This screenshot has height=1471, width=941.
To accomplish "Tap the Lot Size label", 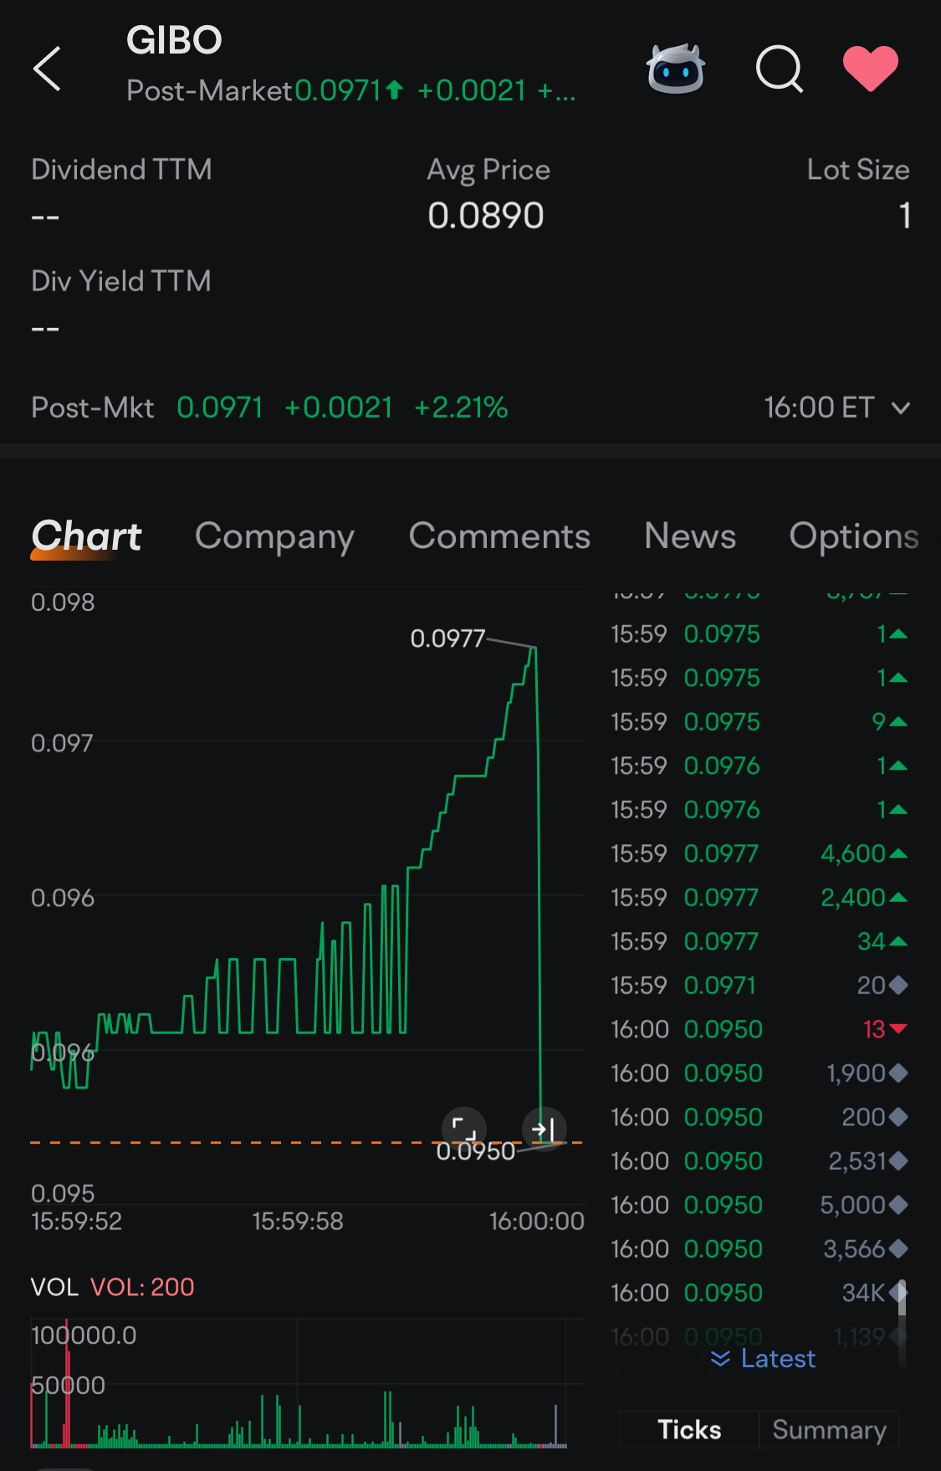I will click(858, 170).
